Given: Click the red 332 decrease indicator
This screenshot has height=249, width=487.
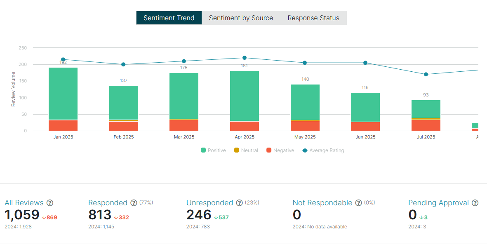Looking at the screenshot, I should pyautogui.click(x=121, y=217).
